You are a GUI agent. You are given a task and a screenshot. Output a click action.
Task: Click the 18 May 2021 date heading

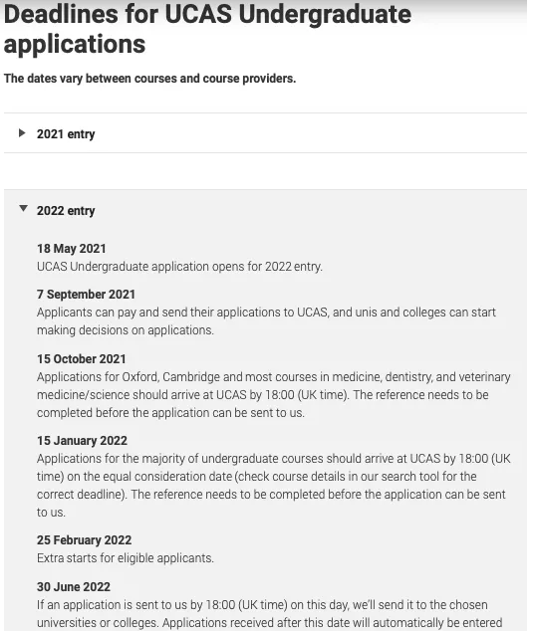(72, 249)
